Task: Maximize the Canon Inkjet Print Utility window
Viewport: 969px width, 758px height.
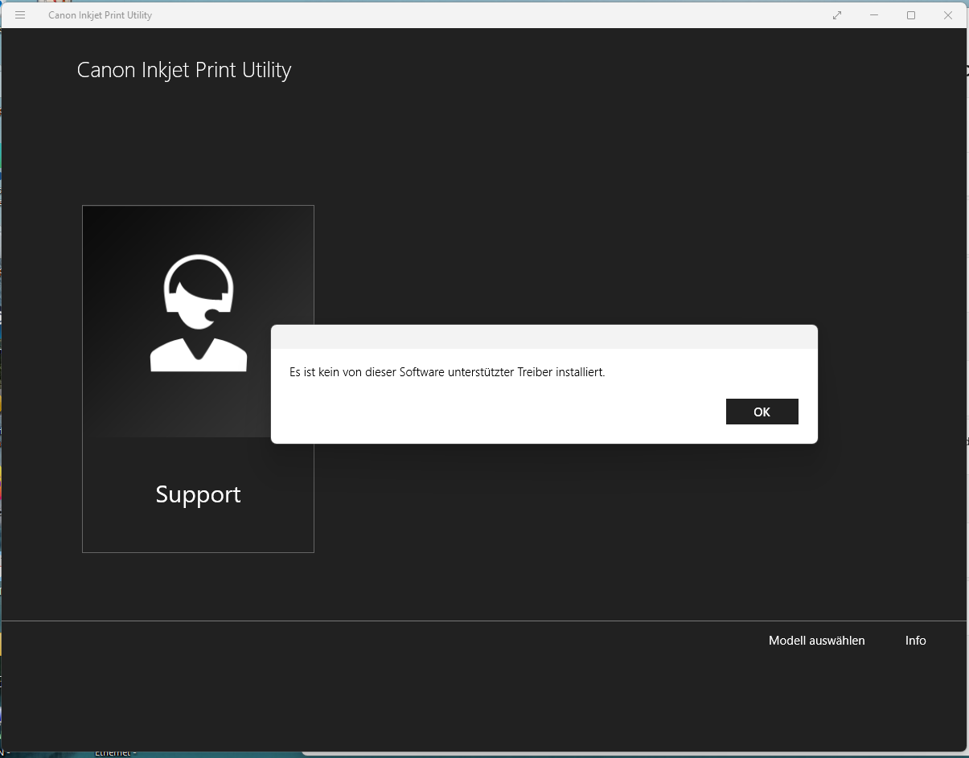Action: (x=911, y=15)
